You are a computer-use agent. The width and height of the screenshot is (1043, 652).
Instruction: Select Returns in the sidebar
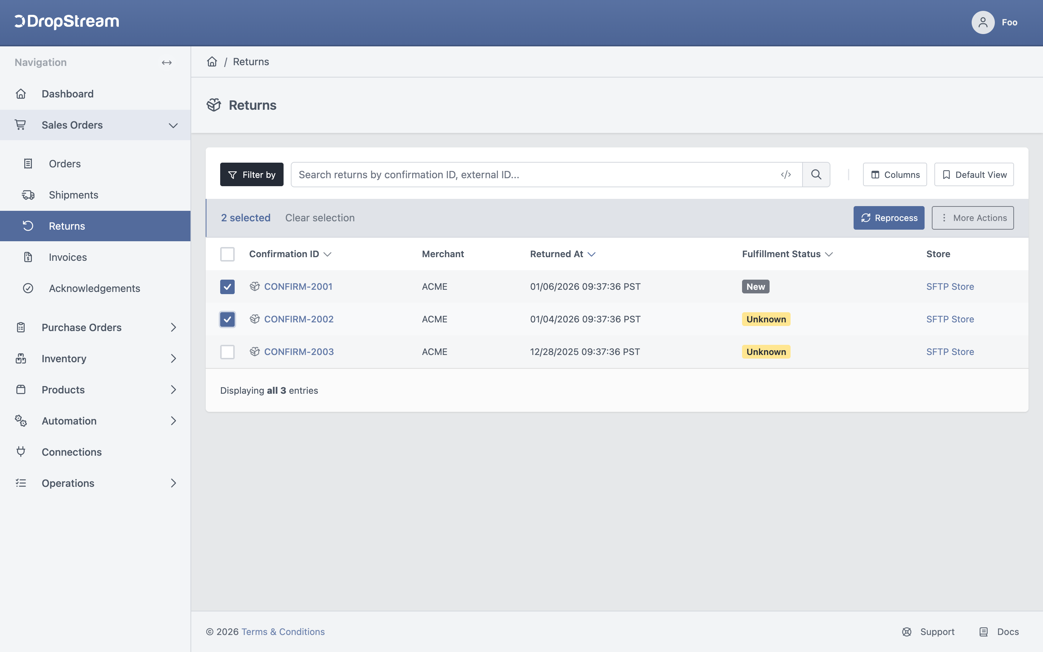tap(95, 226)
